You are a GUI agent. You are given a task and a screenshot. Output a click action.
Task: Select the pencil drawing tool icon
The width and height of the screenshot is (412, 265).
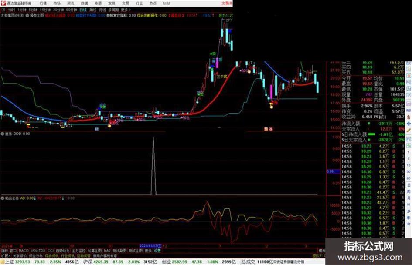409,130
